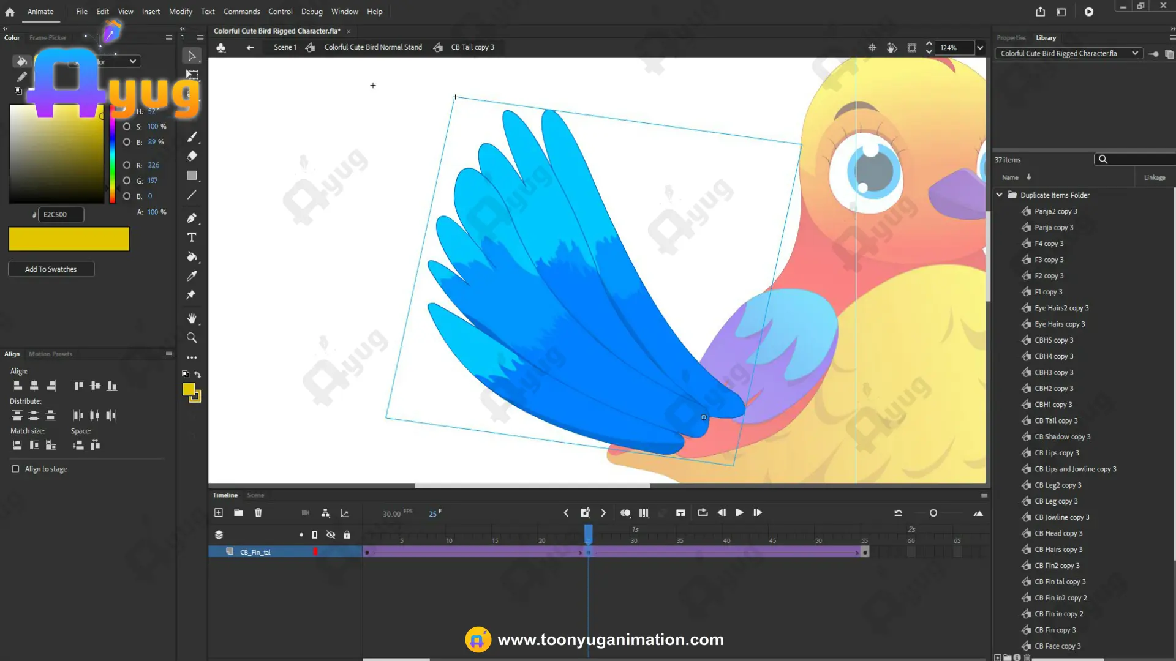Open the library document dropdown

(1069, 53)
